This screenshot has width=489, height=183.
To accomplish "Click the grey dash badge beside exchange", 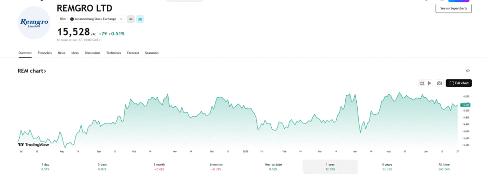I will (x=131, y=19).
